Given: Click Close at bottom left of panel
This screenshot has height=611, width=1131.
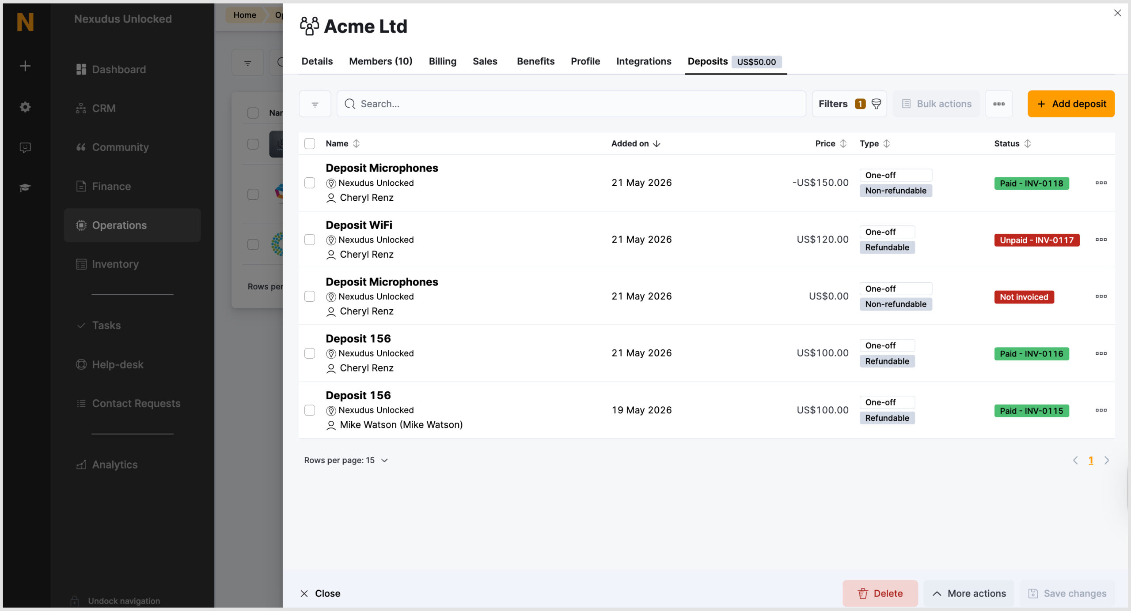Looking at the screenshot, I should point(320,593).
